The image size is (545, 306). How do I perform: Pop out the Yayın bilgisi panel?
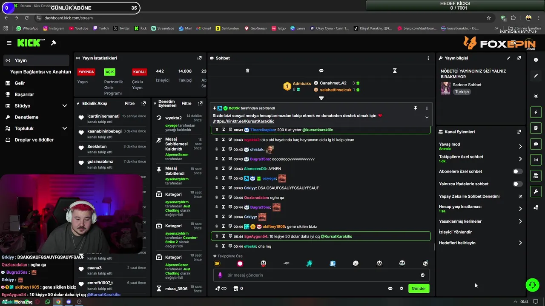point(519,58)
